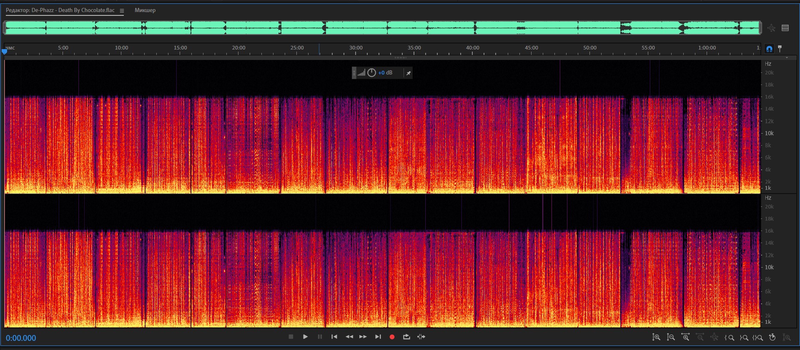Adjust the +0 dB gain knob
This screenshot has width=800, height=350.
(371, 73)
